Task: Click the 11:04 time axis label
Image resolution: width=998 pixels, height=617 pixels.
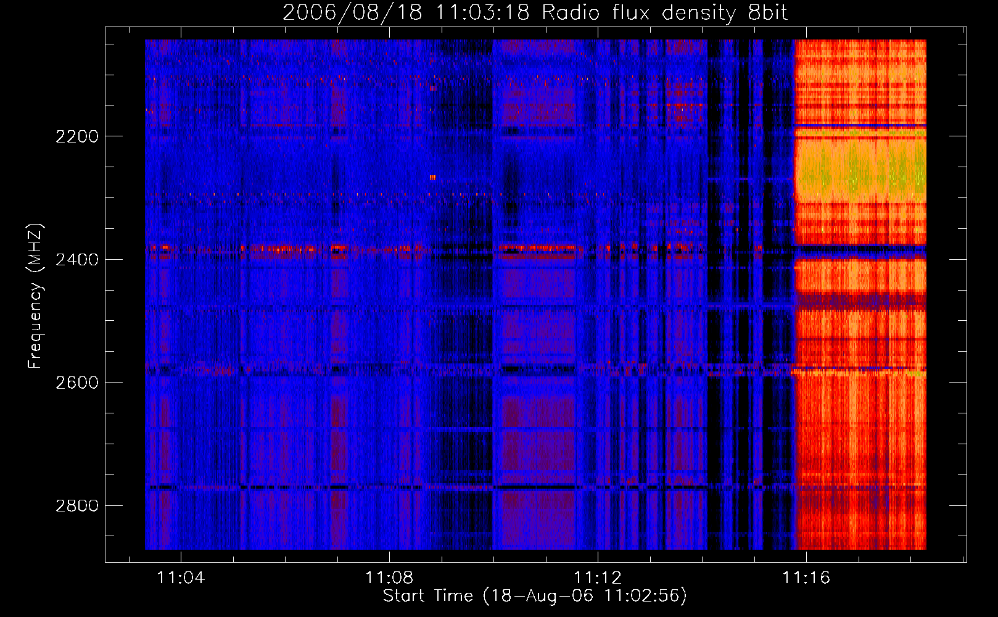Action: pos(181,578)
